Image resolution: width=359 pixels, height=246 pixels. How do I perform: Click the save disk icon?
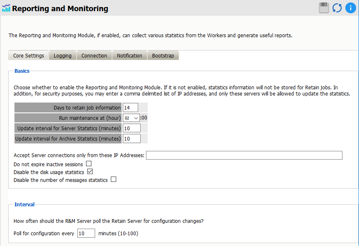pos(324,8)
